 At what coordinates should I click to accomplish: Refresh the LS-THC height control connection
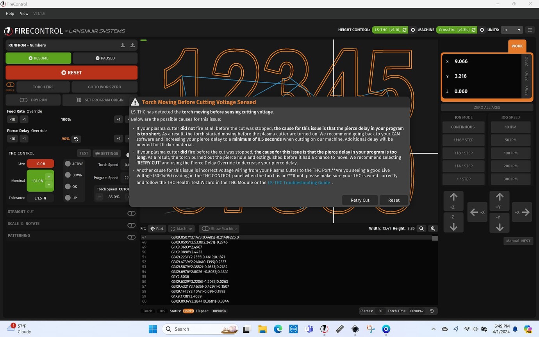[405, 30]
